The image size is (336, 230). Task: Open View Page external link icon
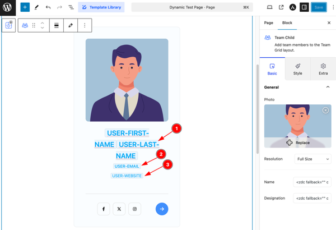(281, 7)
